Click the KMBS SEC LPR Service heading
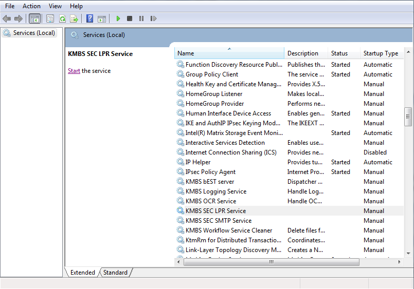The width and height of the screenshot is (414, 289). click(100, 54)
